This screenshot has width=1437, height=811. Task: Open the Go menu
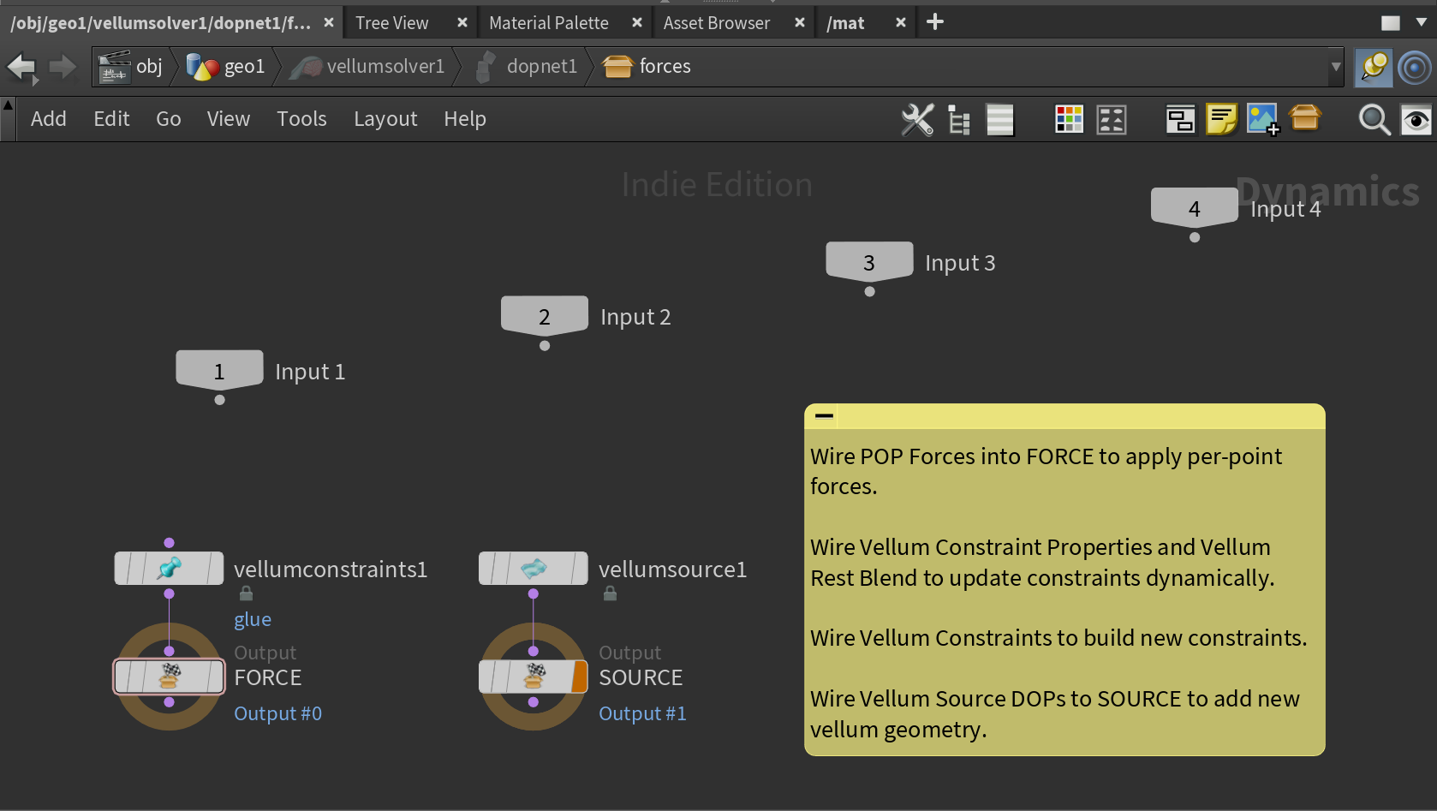[x=169, y=119]
